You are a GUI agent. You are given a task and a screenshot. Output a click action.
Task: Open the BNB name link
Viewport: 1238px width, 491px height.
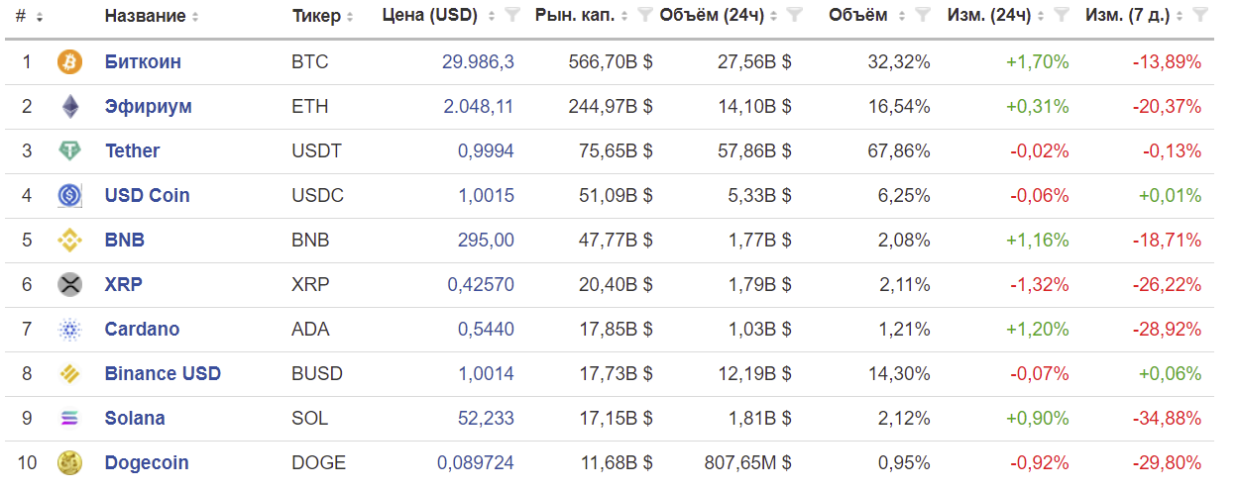[x=125, y=241]
